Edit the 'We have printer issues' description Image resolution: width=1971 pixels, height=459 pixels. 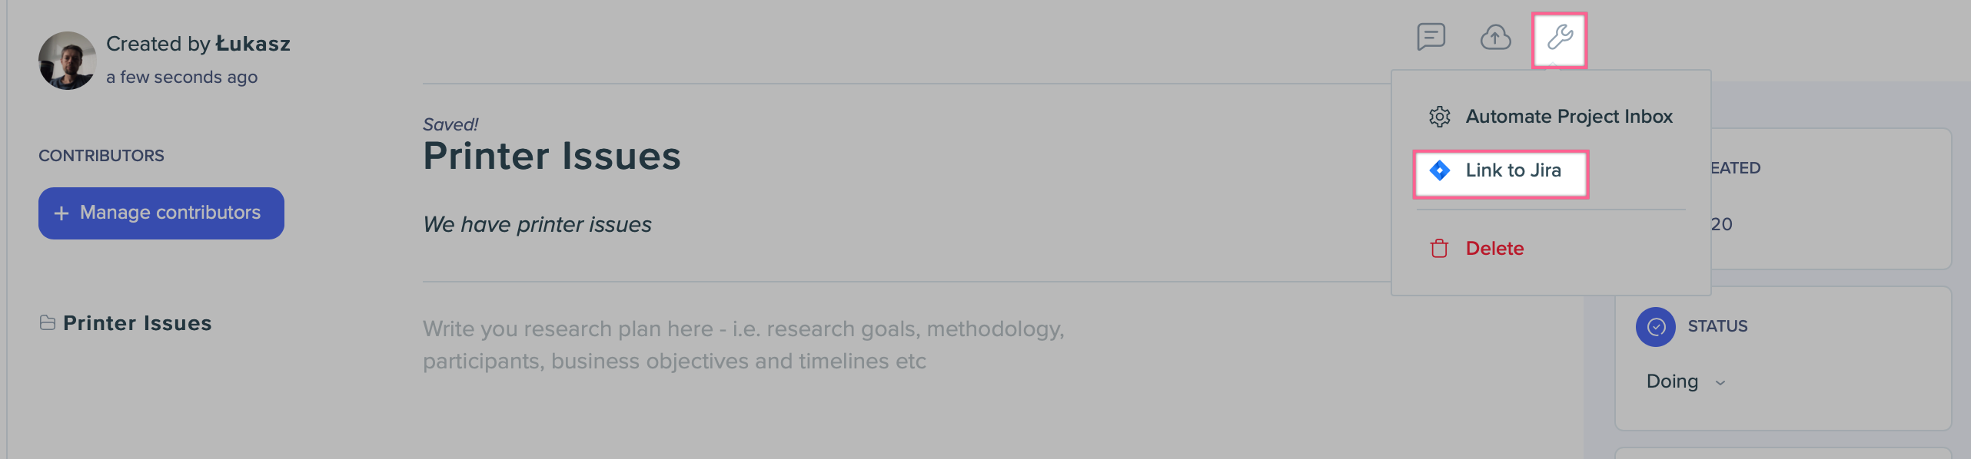click(537, 224)
